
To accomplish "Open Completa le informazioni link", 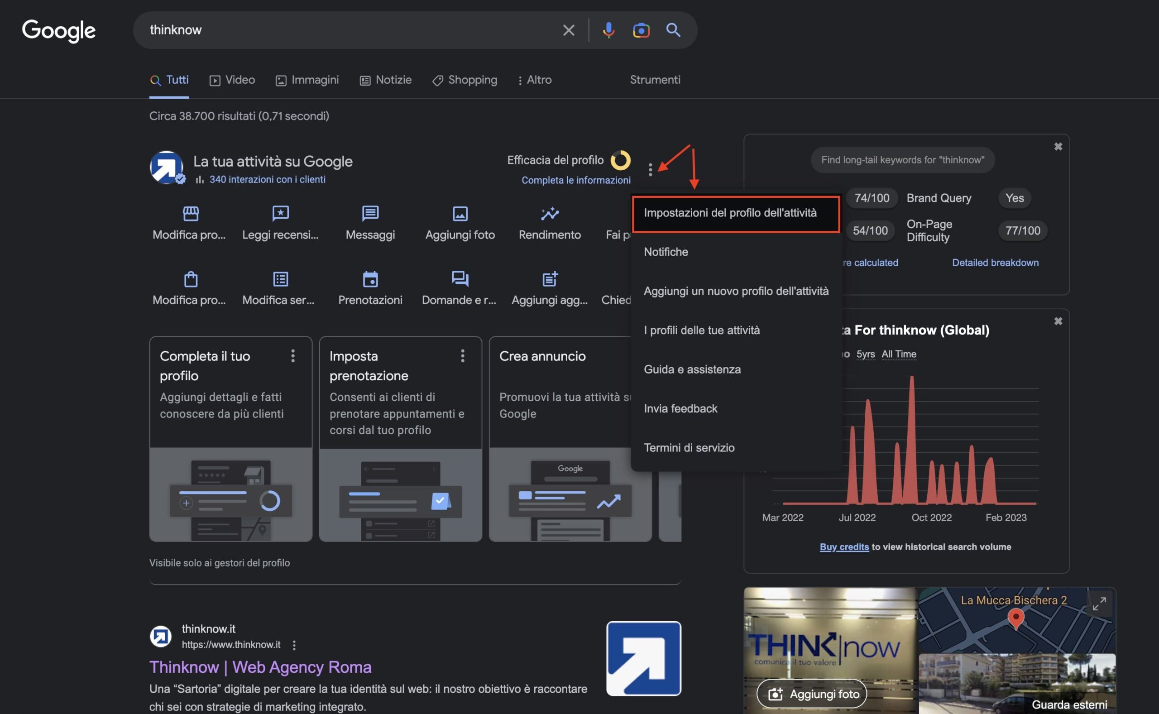I will click(576, 180).
